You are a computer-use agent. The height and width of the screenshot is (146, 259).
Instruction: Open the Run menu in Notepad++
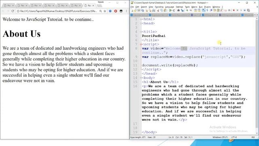(201, 7)
